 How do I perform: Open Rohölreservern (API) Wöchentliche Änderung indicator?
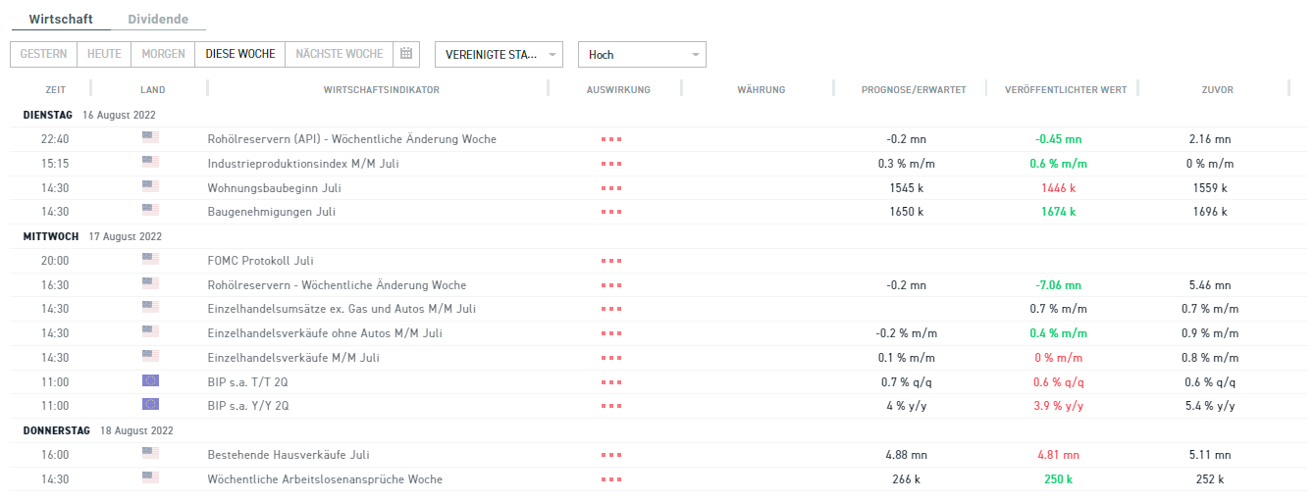click(352, 139)
